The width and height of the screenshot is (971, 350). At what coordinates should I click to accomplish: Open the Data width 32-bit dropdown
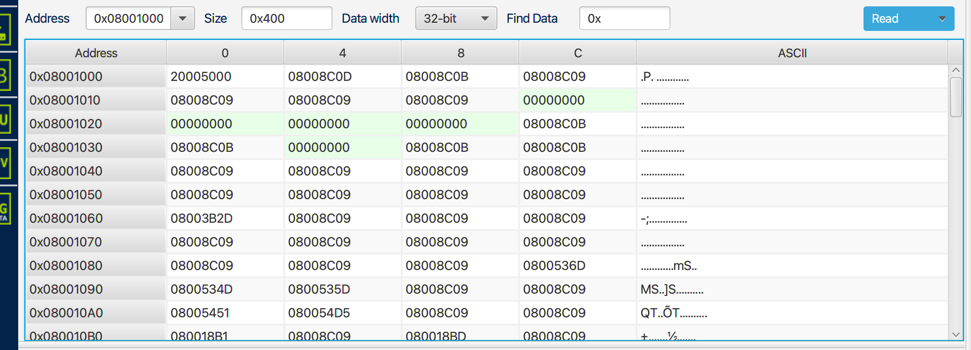(x=455, y=19)
